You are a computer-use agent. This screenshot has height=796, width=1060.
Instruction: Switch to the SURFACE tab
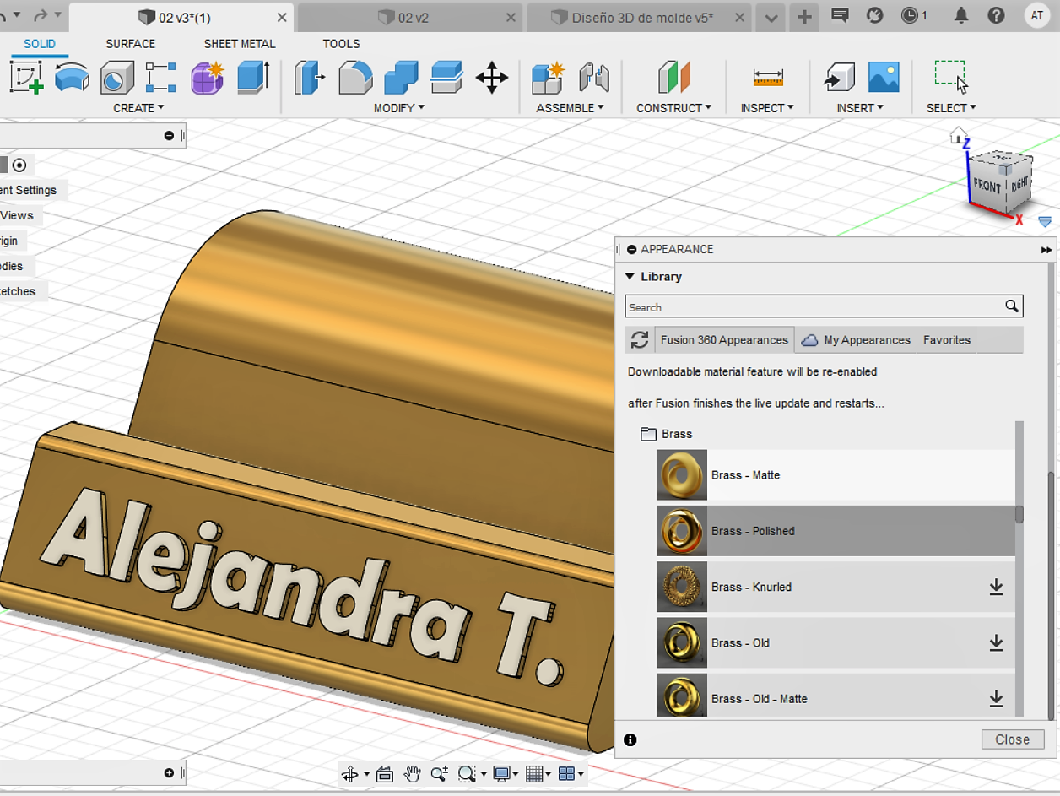point(131,44)
